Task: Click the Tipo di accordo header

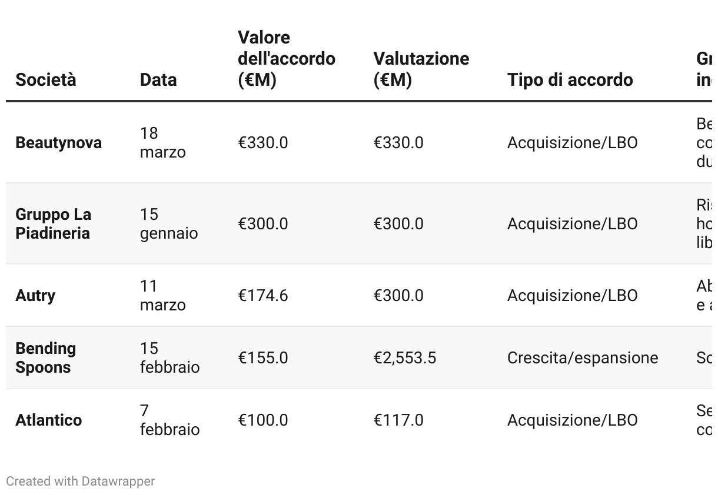Action: click(570, 80)
